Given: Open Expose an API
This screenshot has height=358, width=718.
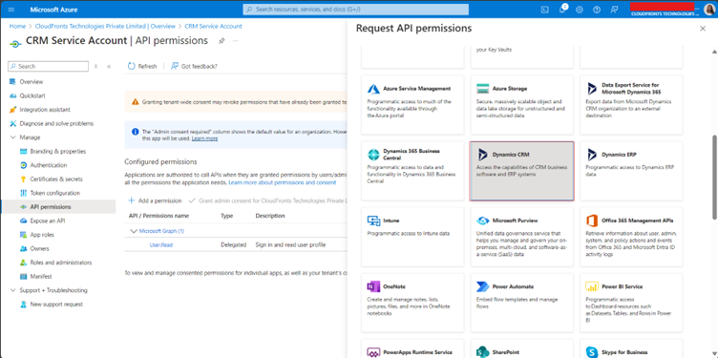Looking at the screenshot, I should (48, 221).
